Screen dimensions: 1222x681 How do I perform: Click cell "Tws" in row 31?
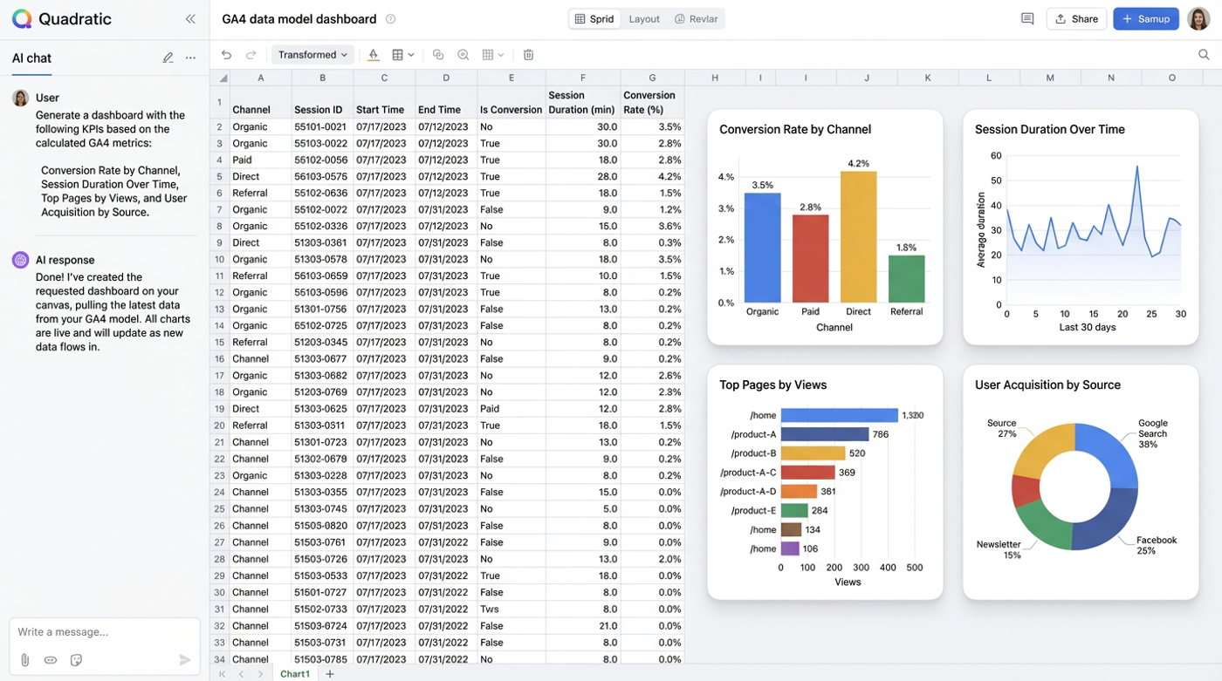[511, 609]
